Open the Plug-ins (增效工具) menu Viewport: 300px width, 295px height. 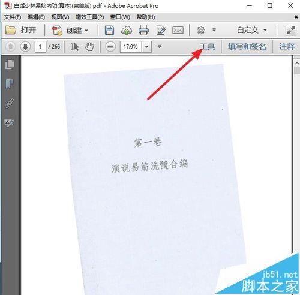[x=90, y=17]
